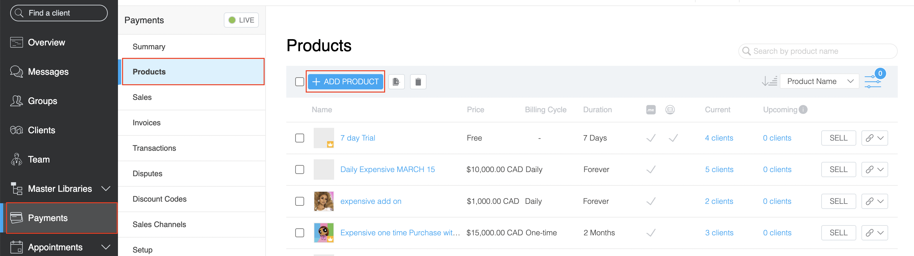Open Disputes in Payments menu
This screenshot has width=914, height=256.
[192, 174]
